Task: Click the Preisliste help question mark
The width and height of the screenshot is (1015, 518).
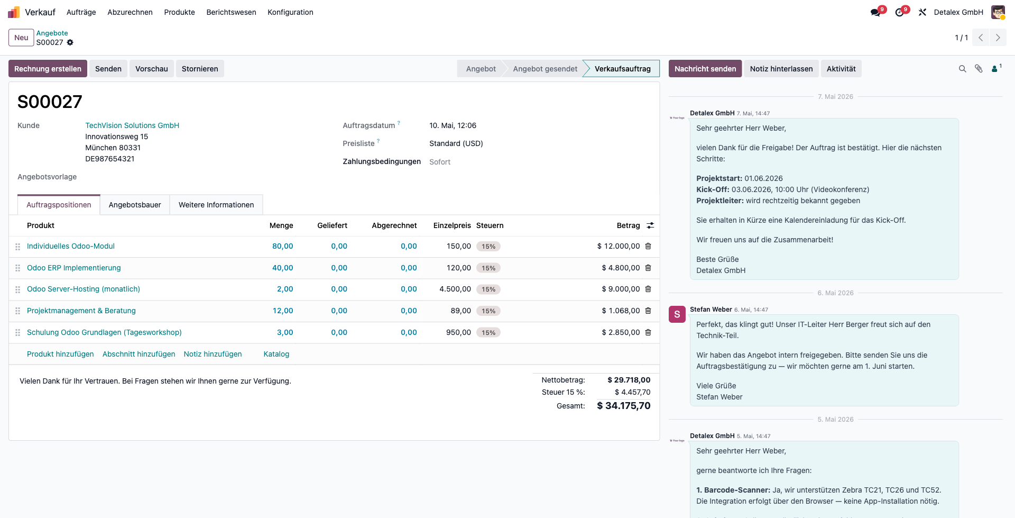Action: [x=378, y=141]
